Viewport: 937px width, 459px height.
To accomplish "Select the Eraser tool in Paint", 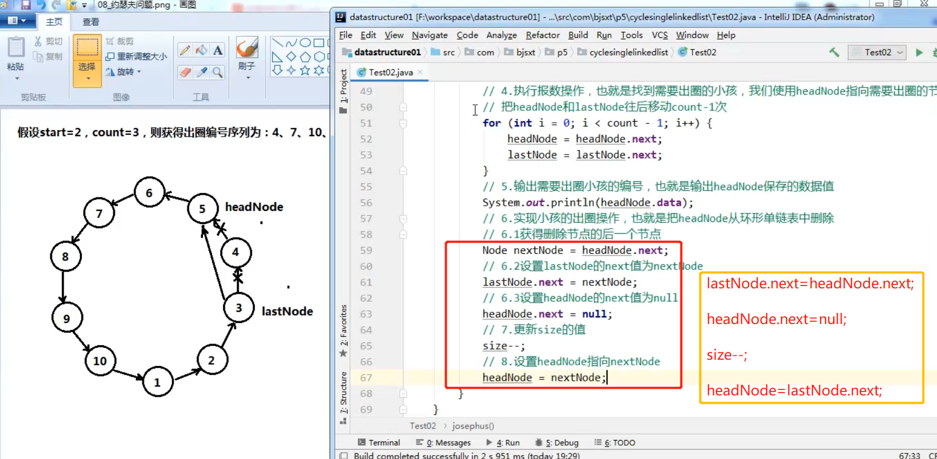I will click(185, 73).
